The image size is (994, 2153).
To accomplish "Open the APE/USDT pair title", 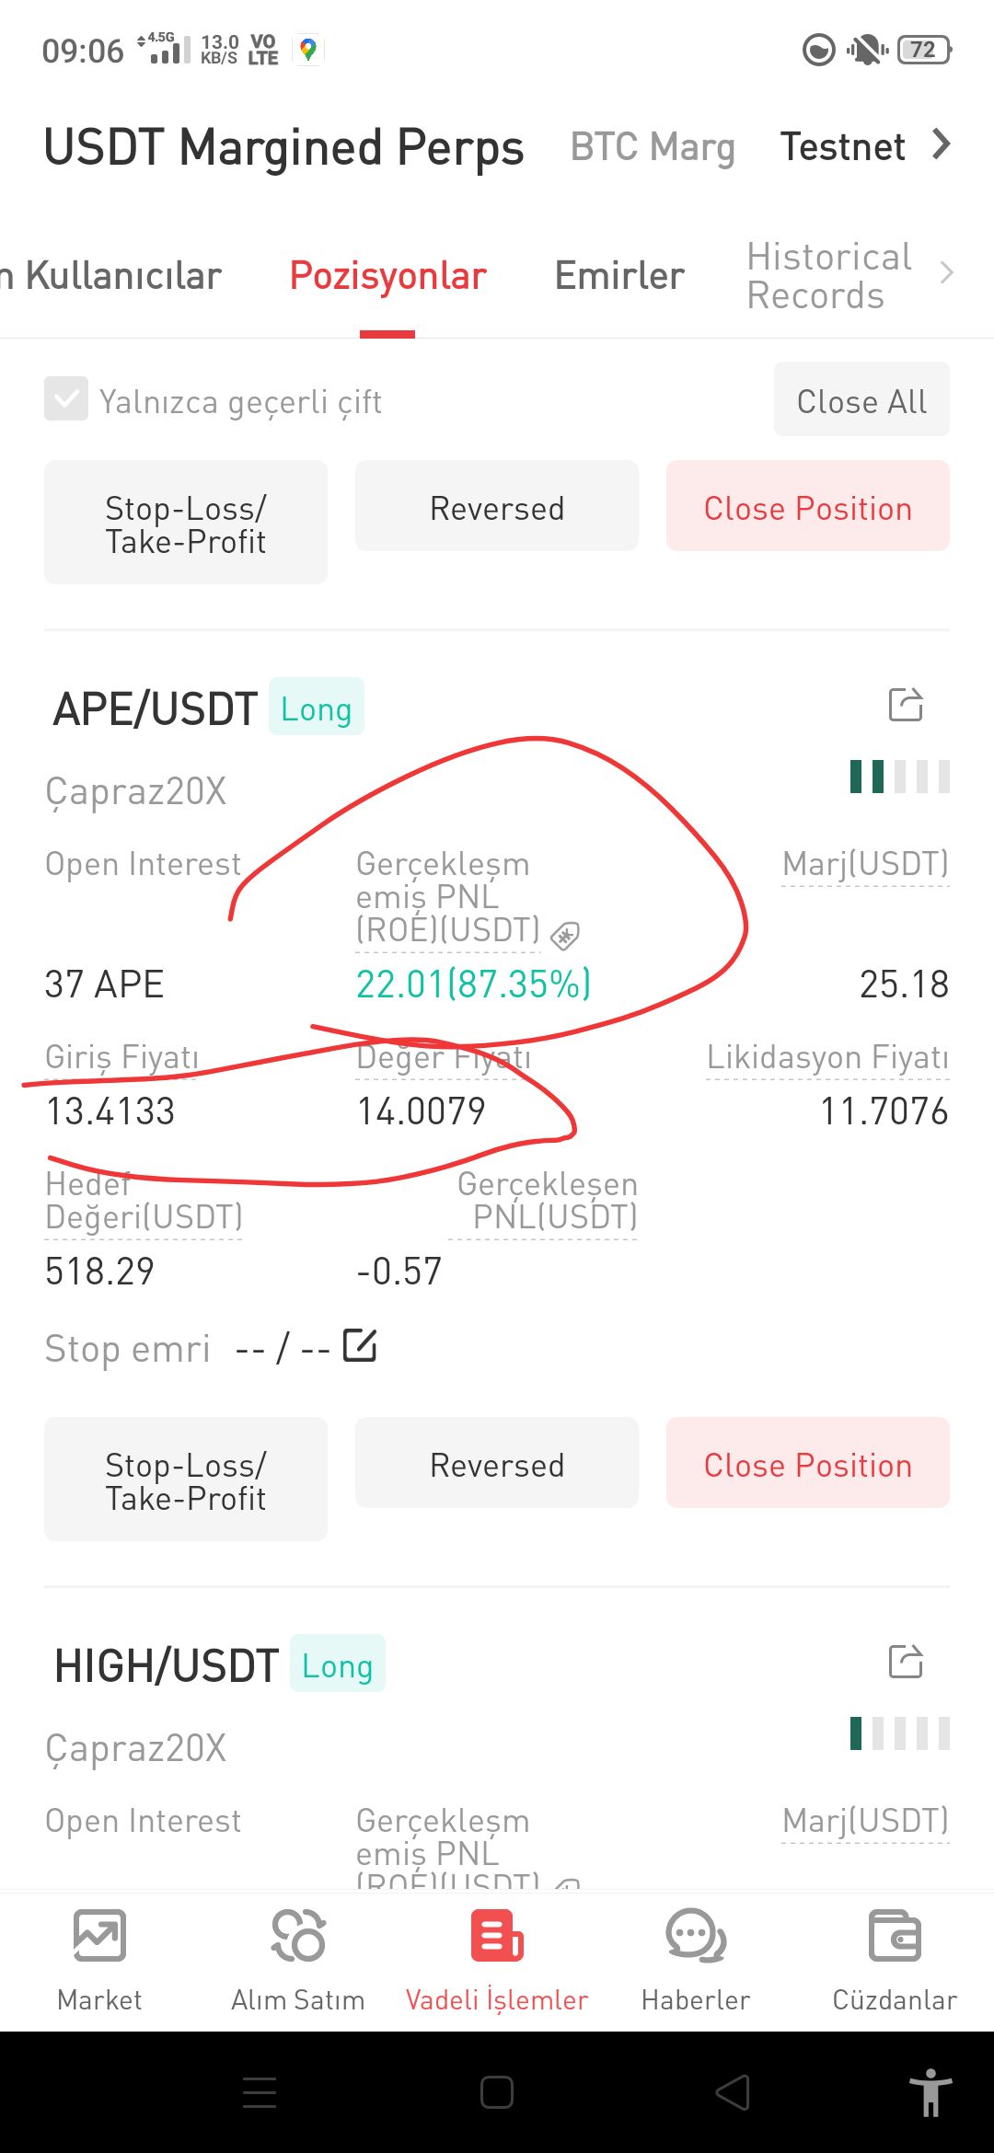I will (x=155, y=708).
